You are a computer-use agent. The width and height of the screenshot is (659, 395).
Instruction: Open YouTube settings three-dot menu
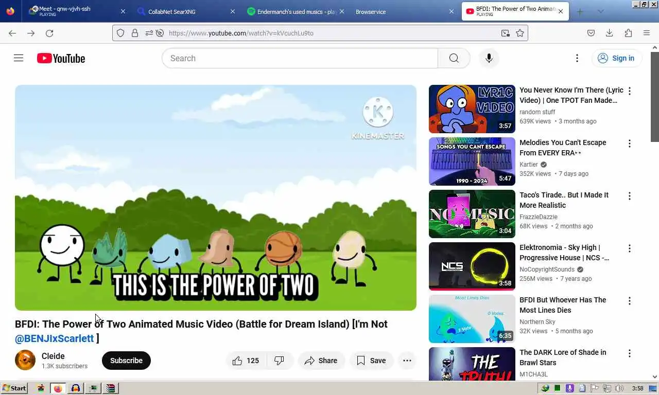click(577, 58)
